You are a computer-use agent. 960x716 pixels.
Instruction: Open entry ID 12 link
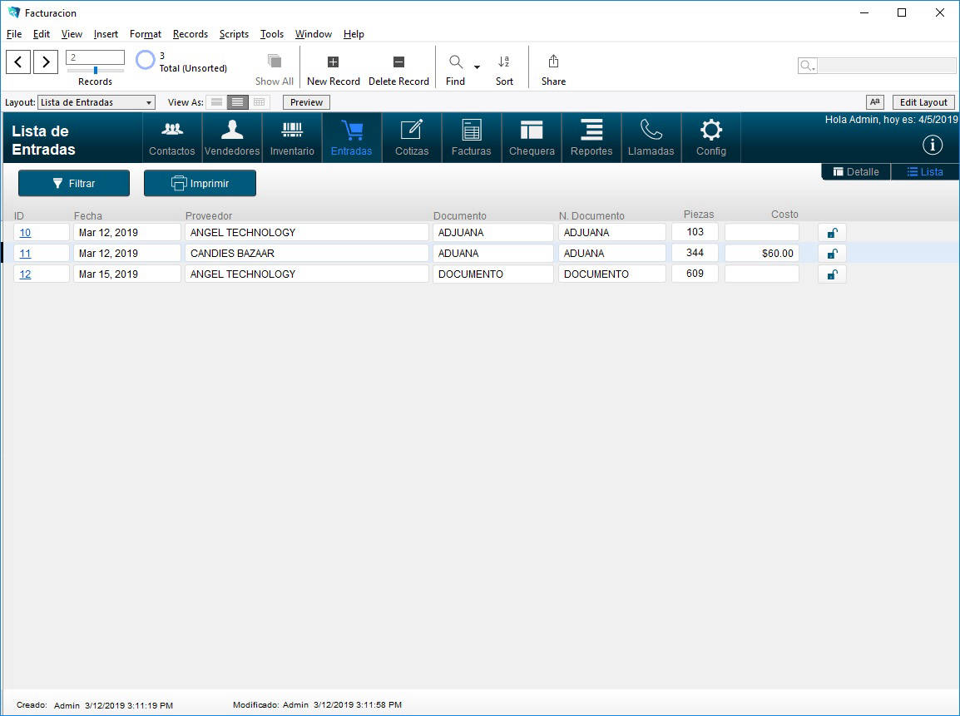[x=25, y=274]
